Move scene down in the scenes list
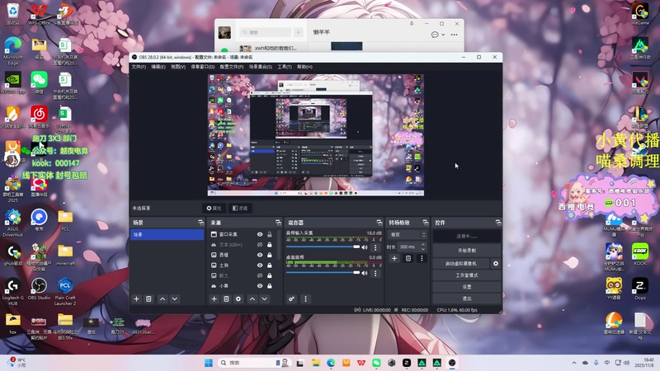The height and width of the screenshot is (371, 660). pyautogui.click(x=175, y=298)
